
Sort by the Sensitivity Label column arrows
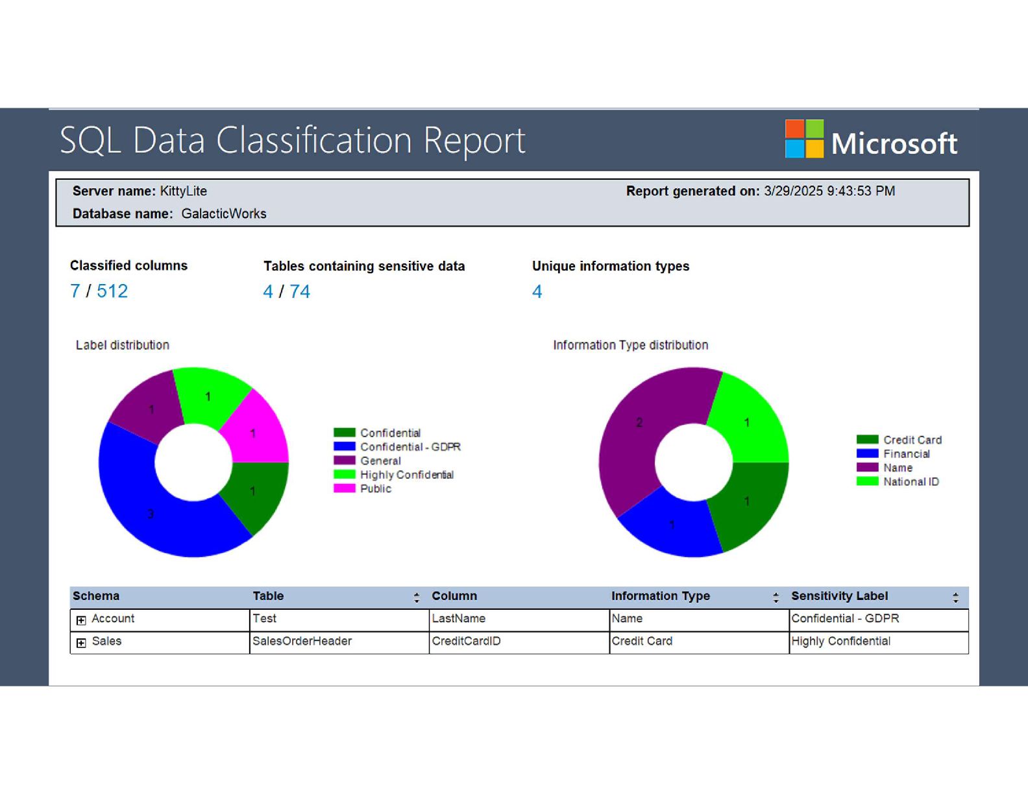coord(955,597)
